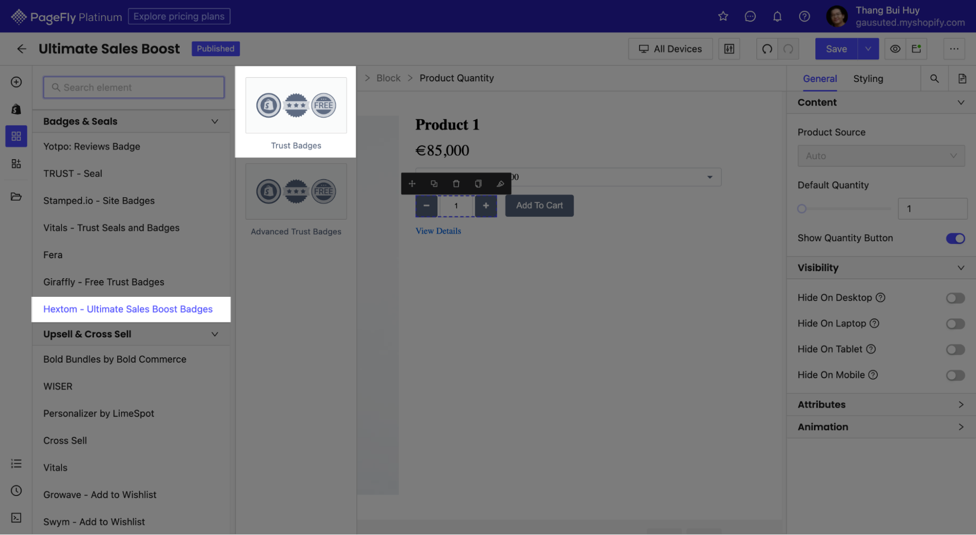Open the notifications bell icon

click(x=777, y=16)
